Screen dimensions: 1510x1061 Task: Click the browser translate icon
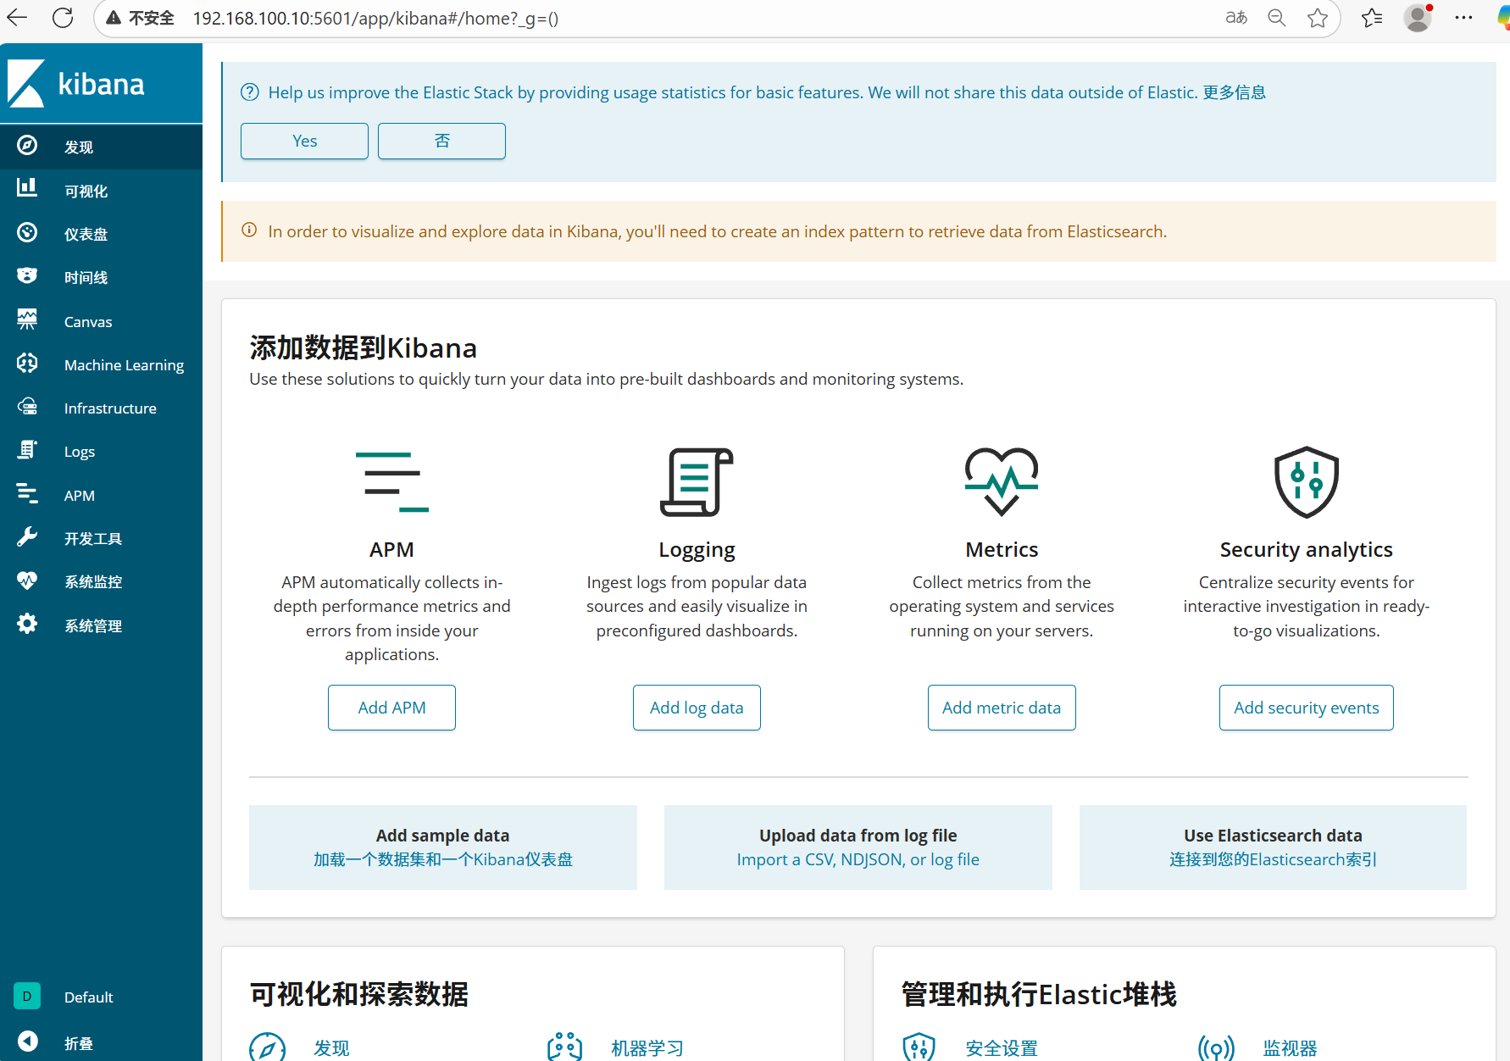tap(1236, 18)
